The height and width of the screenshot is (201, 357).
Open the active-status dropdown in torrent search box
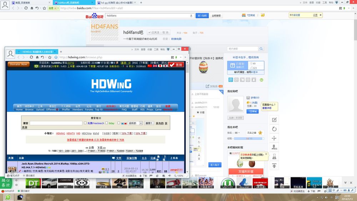[x=135, y=123]
